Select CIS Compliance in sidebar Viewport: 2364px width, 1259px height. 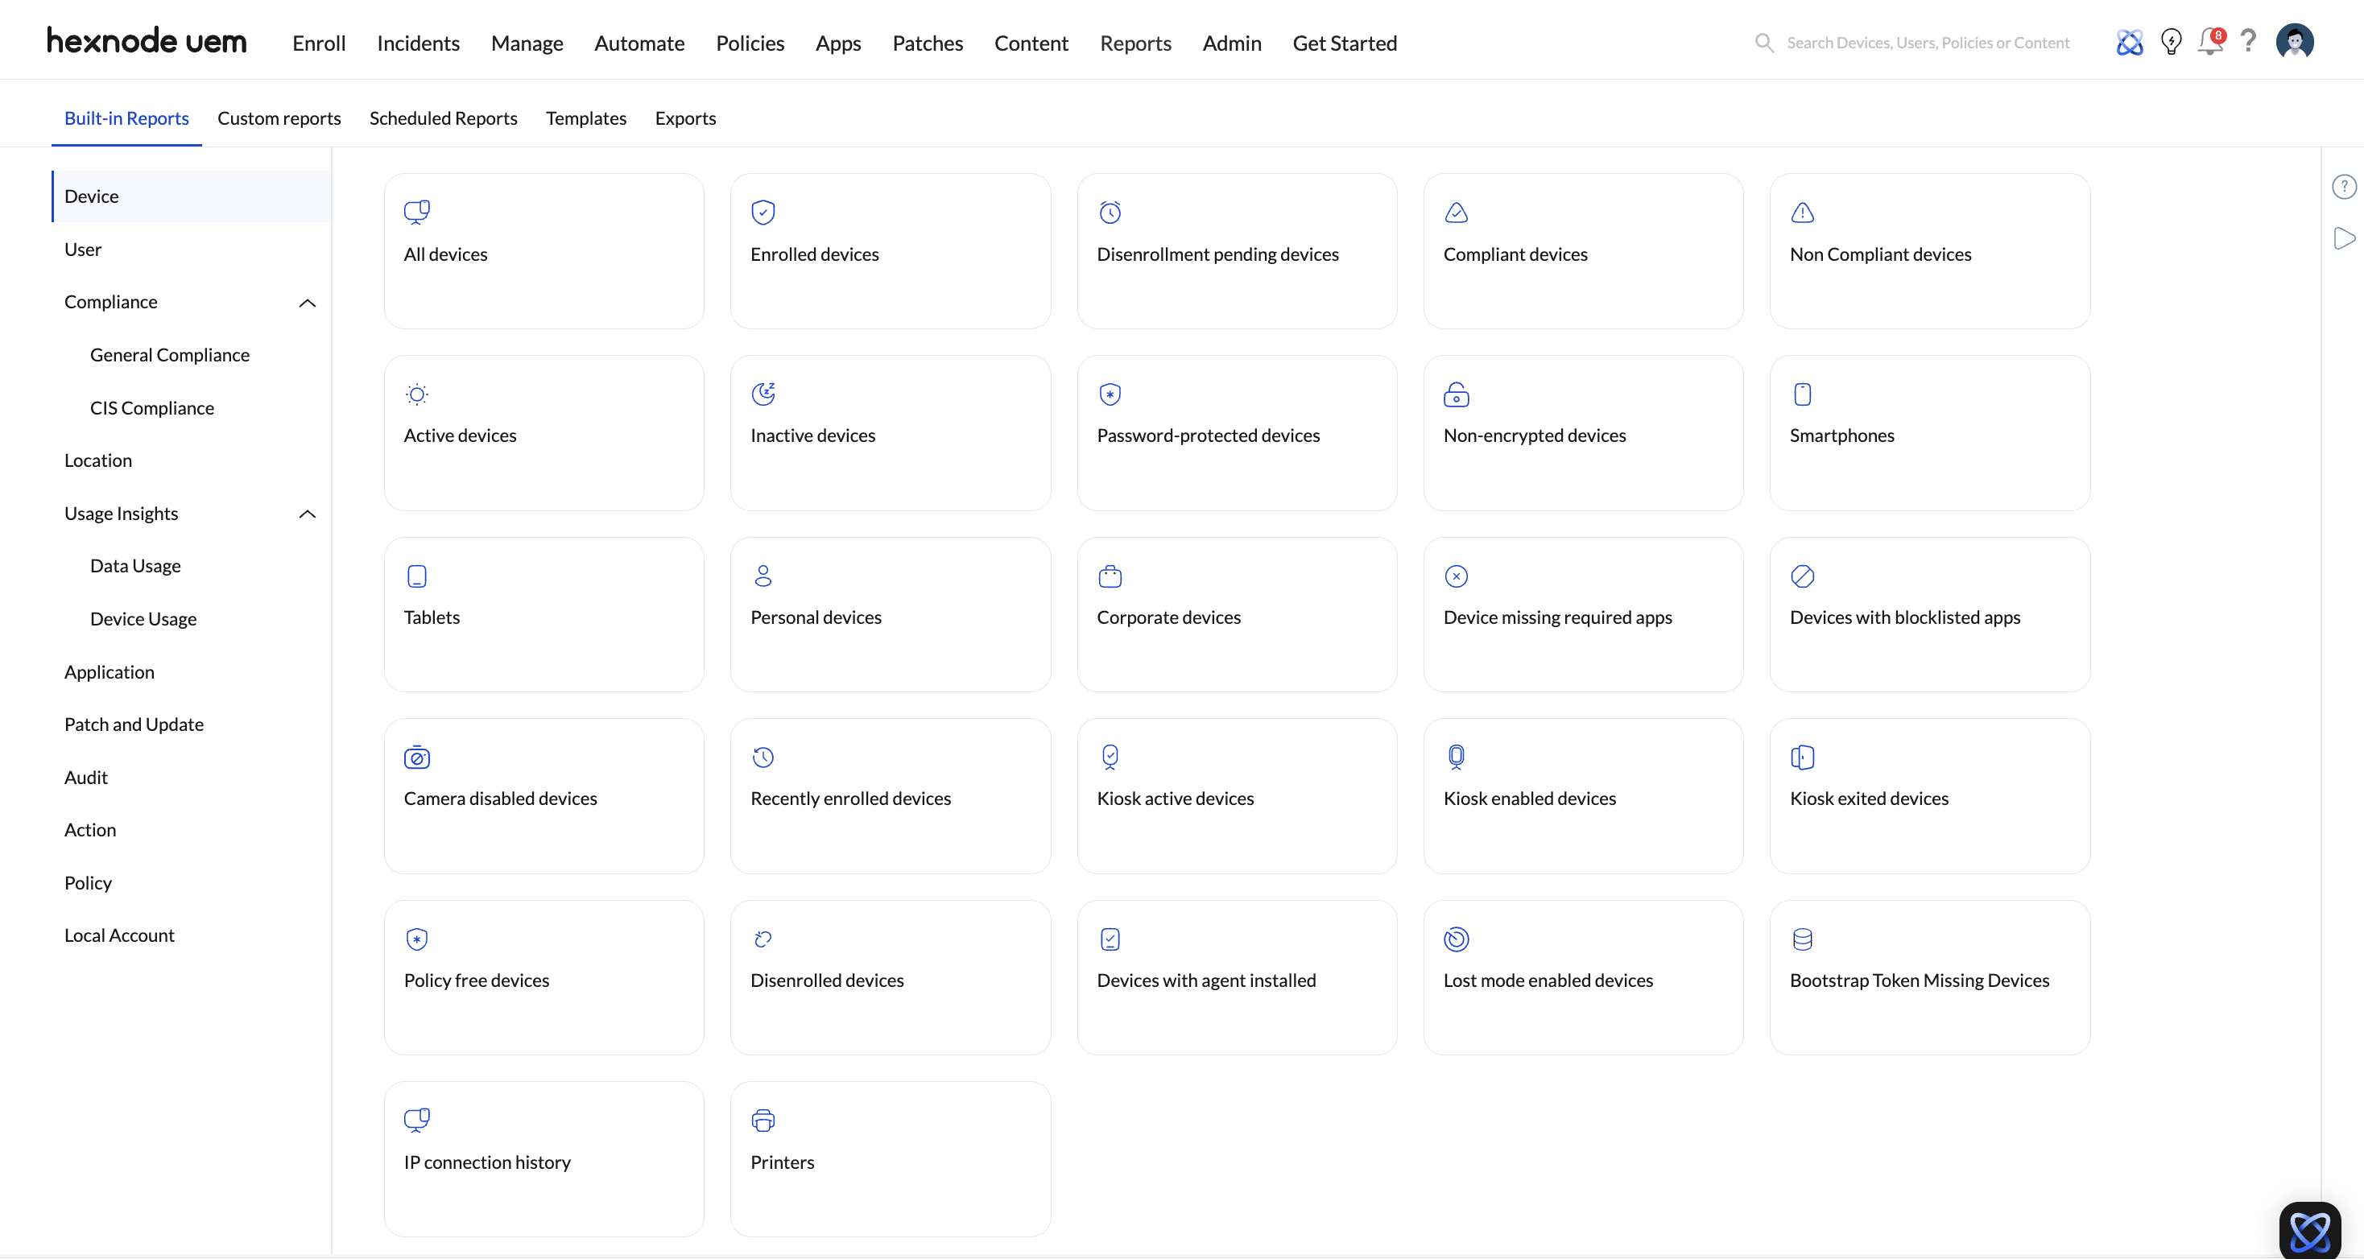[152, 408]
